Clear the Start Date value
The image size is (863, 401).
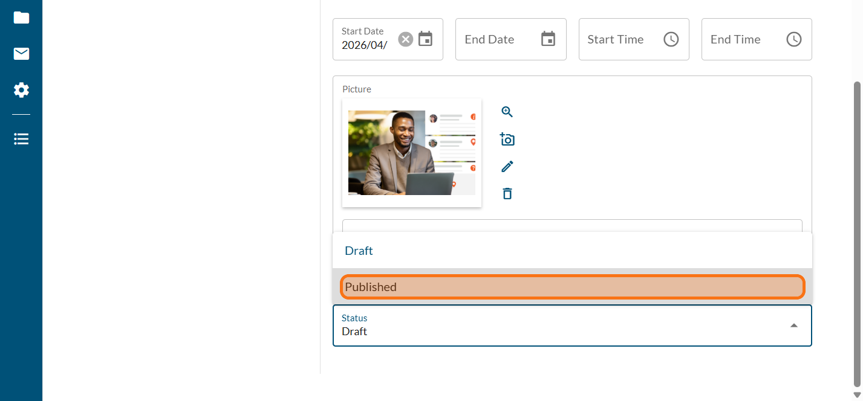(x=405, y=39)
